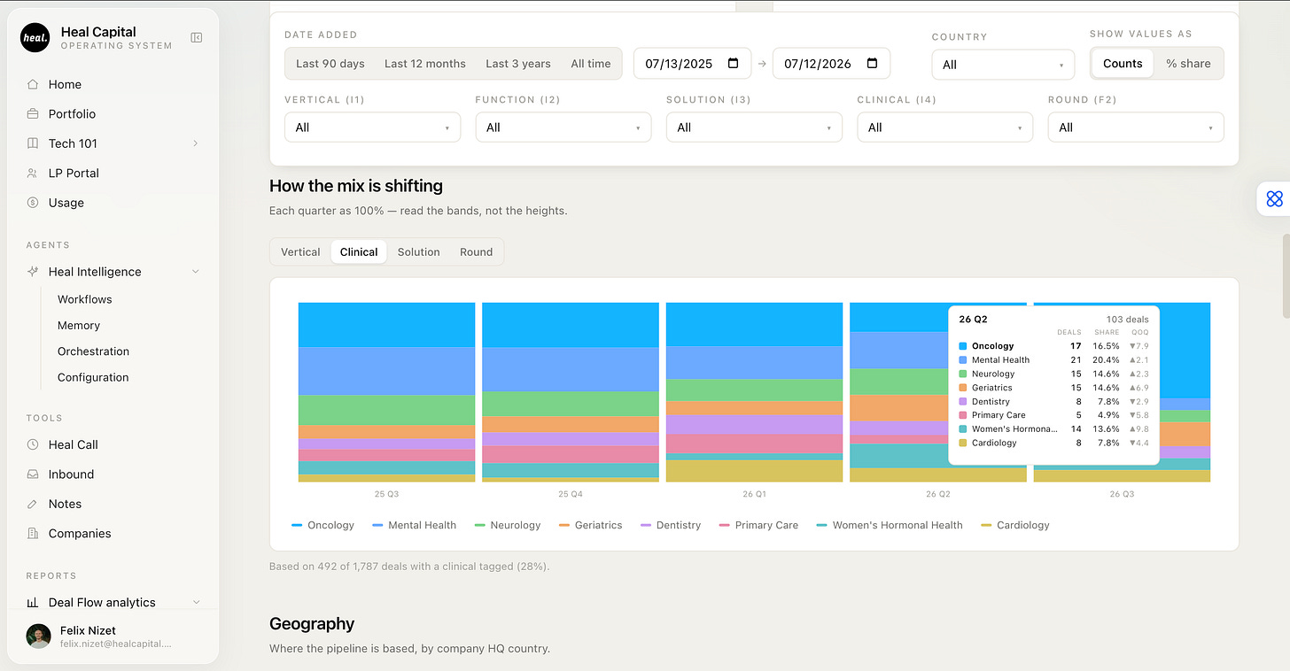Expand the Round (F2) dropdown
This screenshot has width=1290, height=671.
coord(1135,127)
